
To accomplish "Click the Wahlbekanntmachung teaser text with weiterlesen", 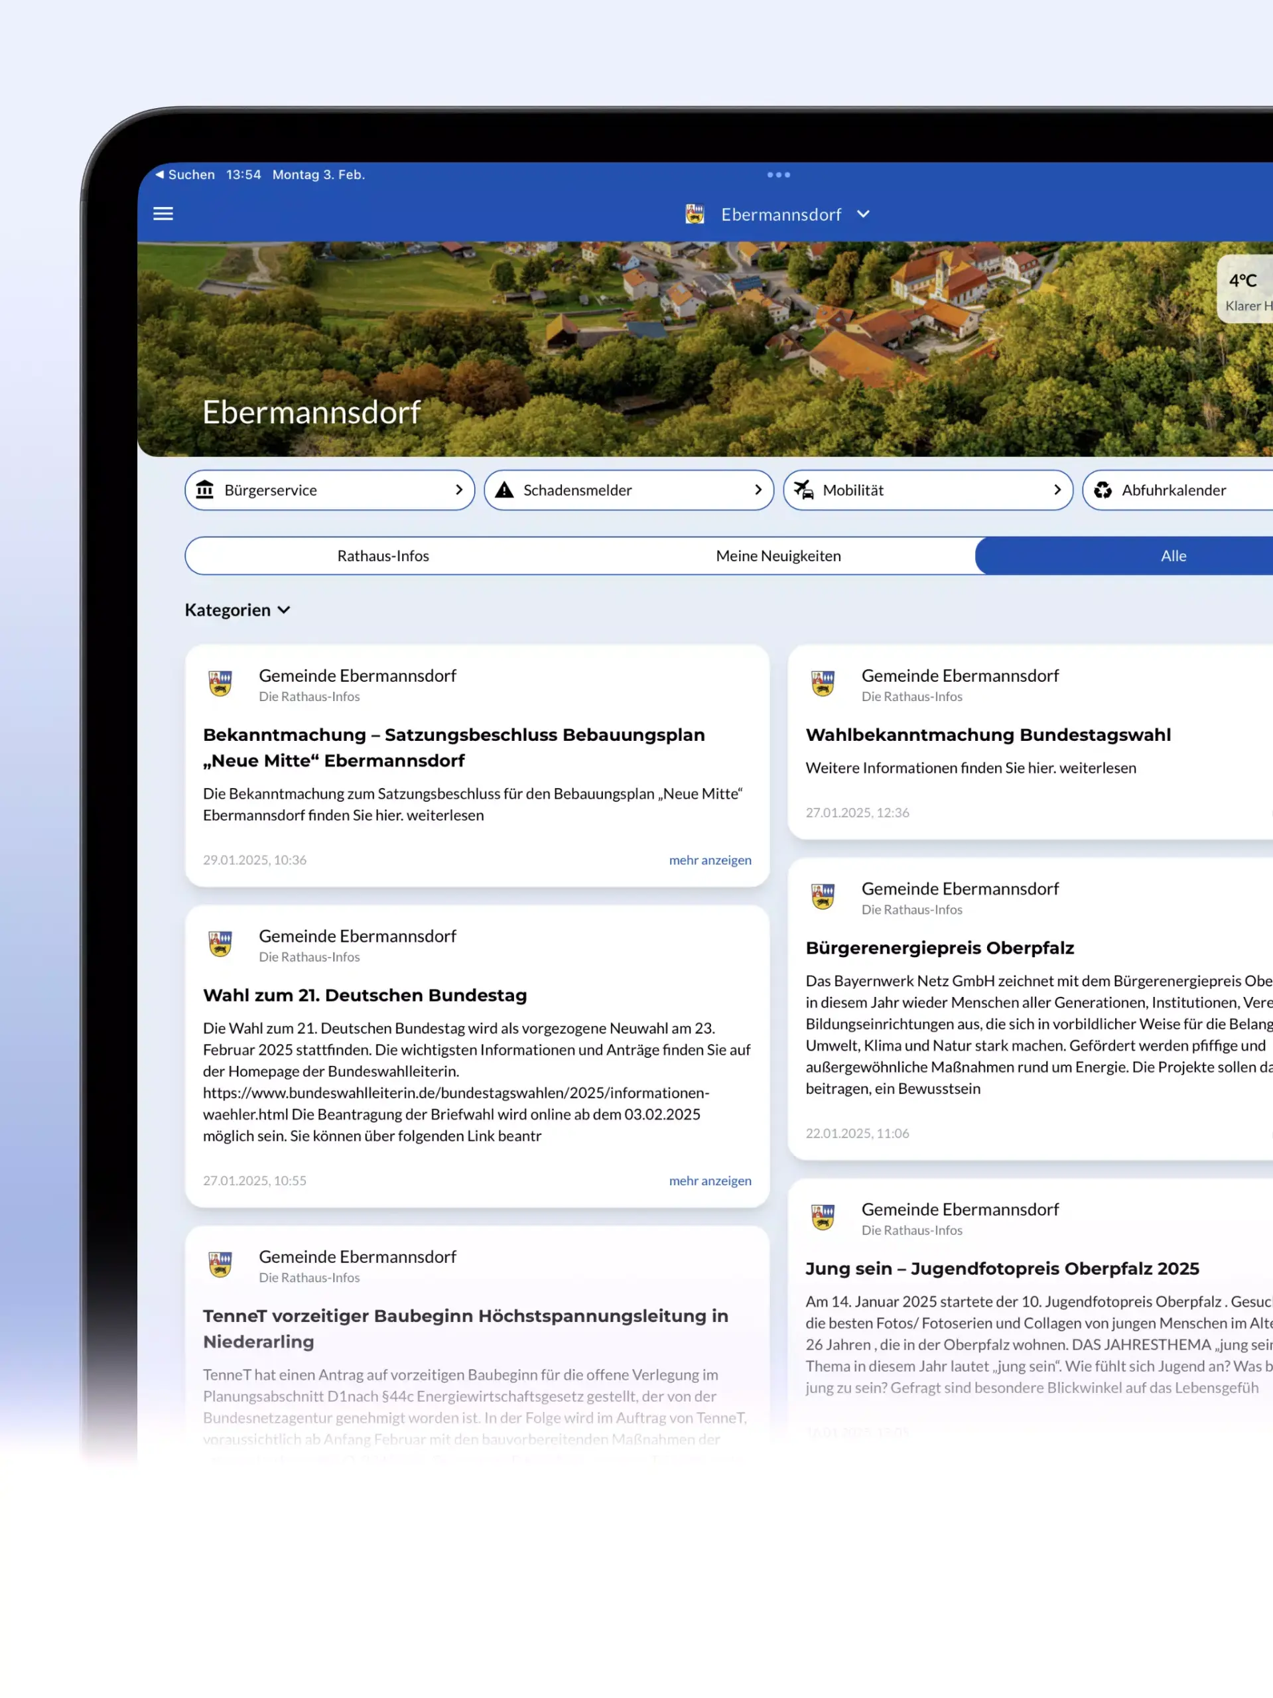I will [971, 767].
